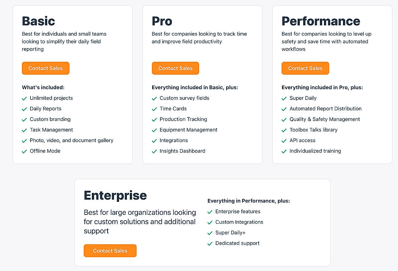This screenshot has height=271, width=398.
Task: Click Contact Sales under the Basic plan
Action: tap(45, 68)
